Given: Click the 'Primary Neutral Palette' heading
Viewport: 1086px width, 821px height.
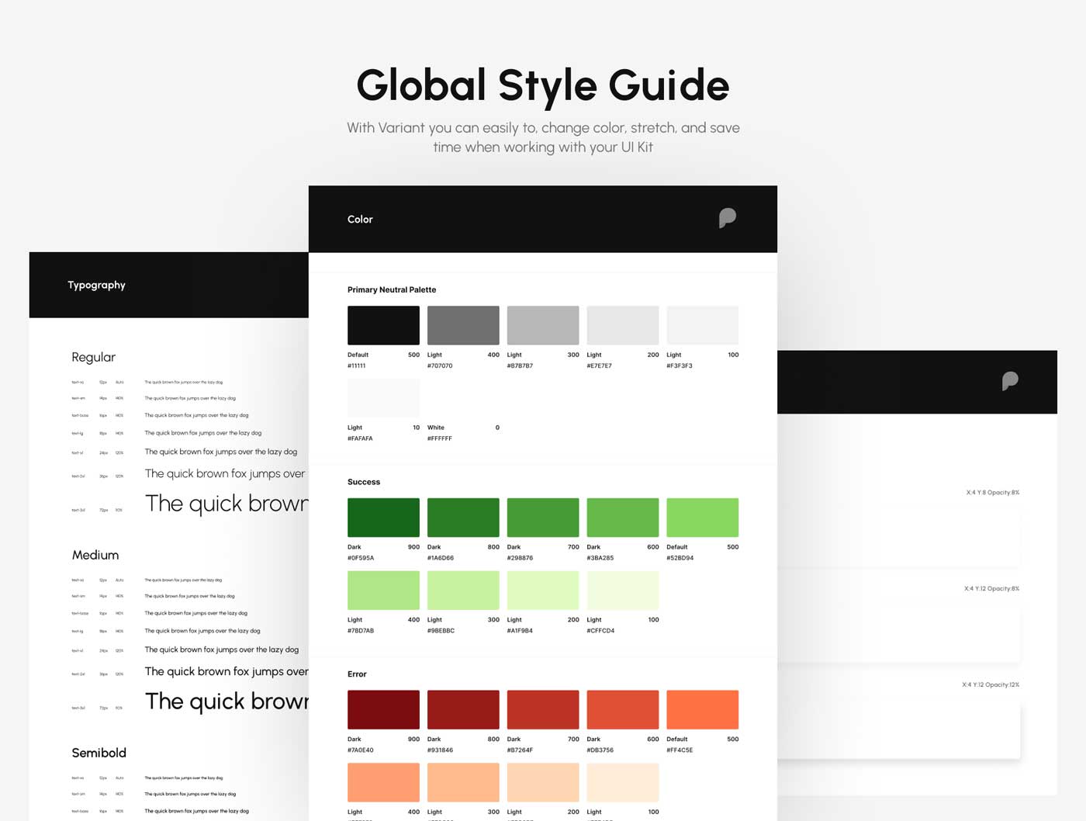Looking at the screenshot, I should [x=392, y=289].
